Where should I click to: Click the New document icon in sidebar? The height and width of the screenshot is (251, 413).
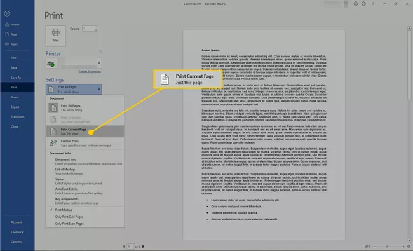click(7, 34)
